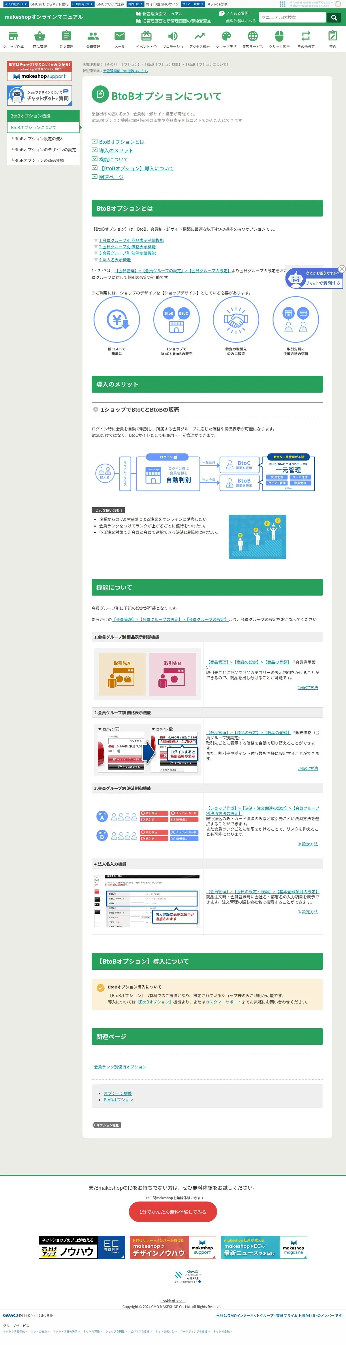Expand footer ネットで情報発信 group
The width and height of the screenshot is (346, 1345).
pos(15,1331)
